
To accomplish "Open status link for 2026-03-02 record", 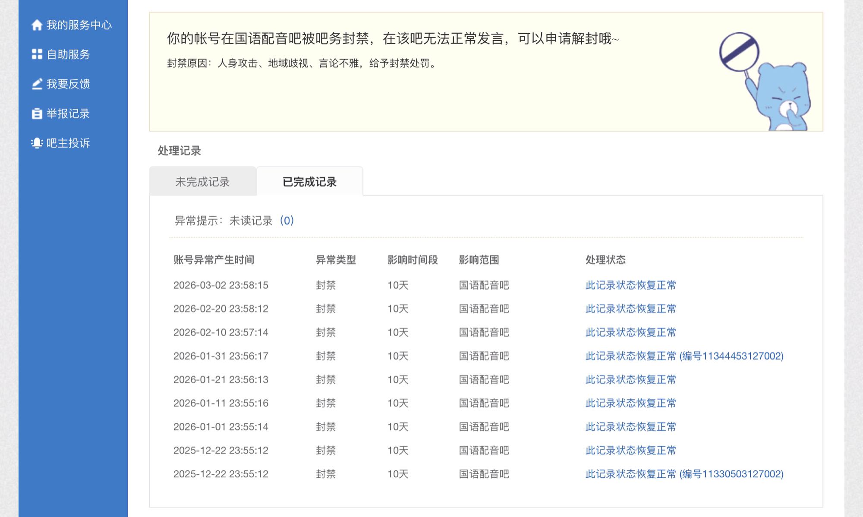I will coord(630,285).
